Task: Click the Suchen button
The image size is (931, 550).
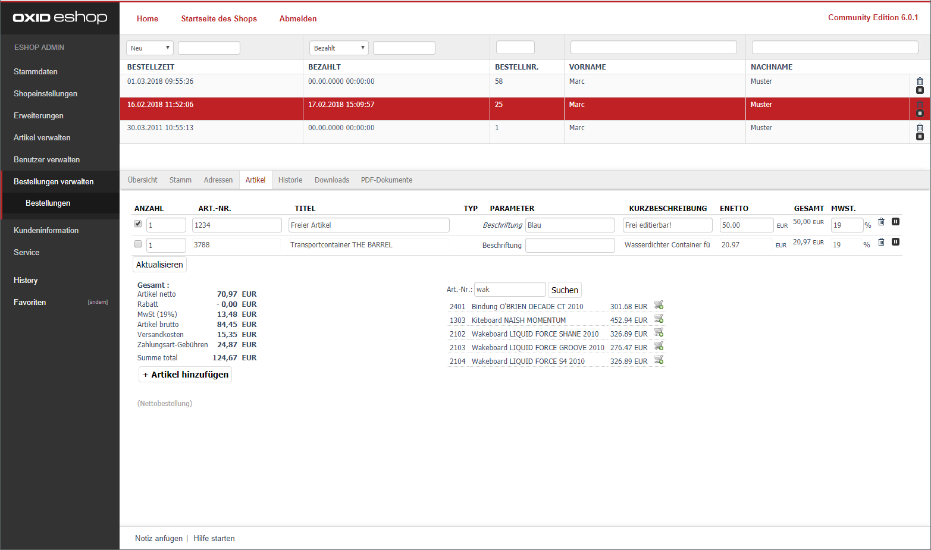Action: pos(565,290)
